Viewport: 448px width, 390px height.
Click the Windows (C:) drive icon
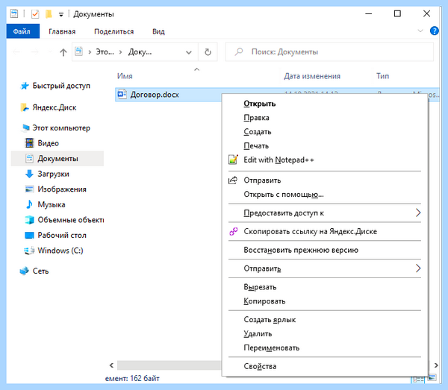(29, 251)
